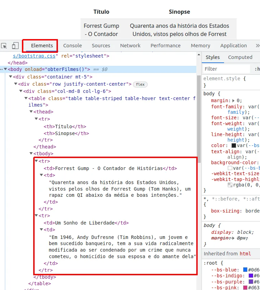Click the box-sizing property name
The image size is (260, 290).
(x=225, y=211)
